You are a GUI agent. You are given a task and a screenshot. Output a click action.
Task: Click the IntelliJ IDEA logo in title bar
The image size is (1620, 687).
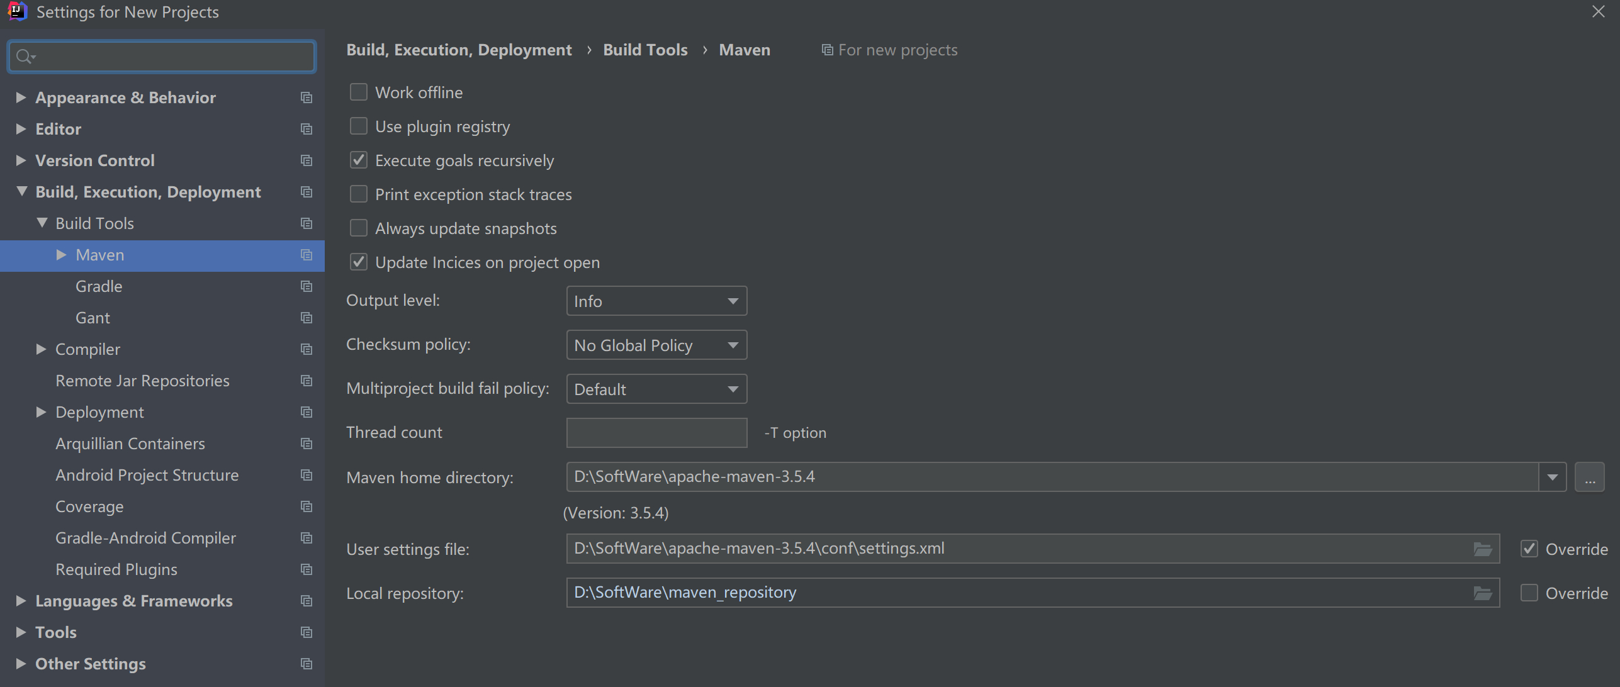[16, 11]
